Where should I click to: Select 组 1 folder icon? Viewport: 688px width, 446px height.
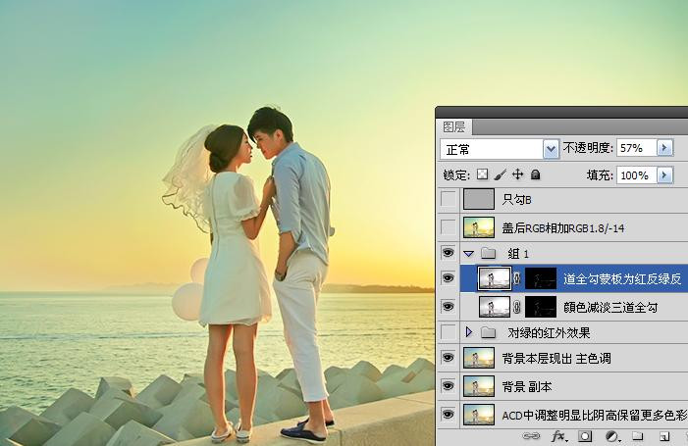click(x=489, y=253)
